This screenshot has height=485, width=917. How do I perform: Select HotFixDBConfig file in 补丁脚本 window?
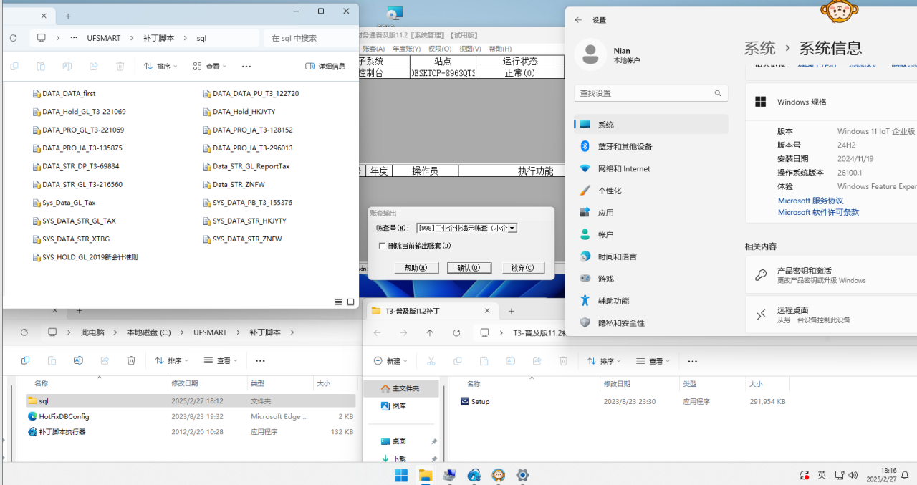point(64,416)
